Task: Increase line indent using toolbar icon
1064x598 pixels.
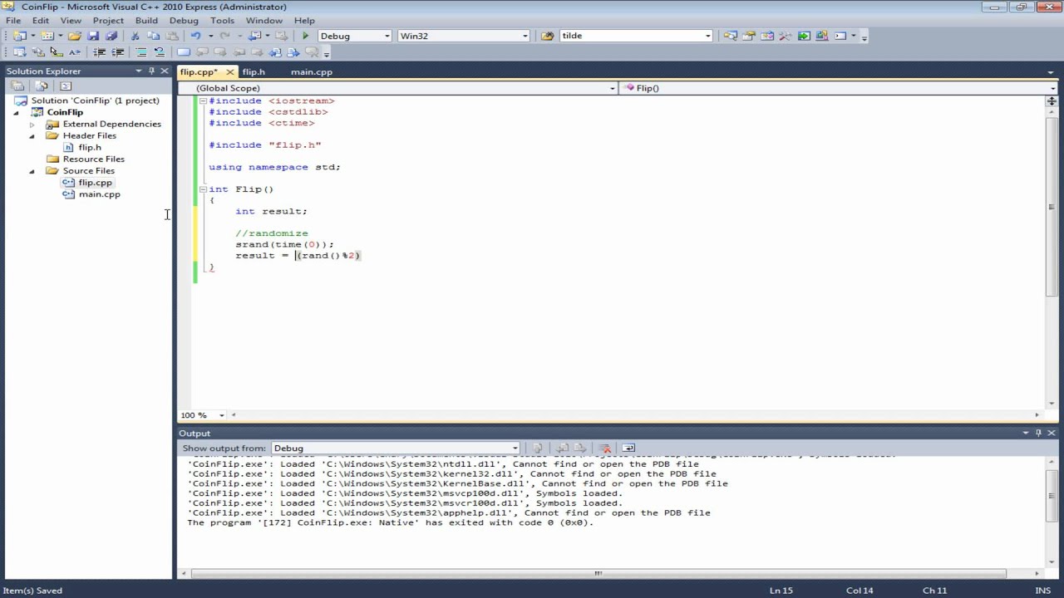Action: tap(118, 52)
